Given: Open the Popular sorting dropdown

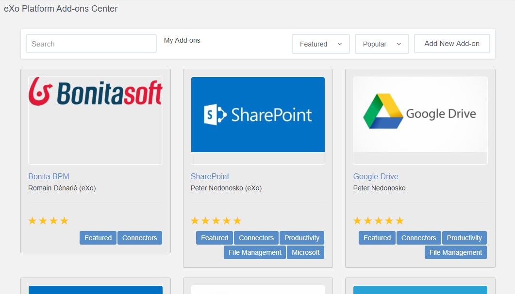Looking at the screenshot, I should [x=382, y=44].
